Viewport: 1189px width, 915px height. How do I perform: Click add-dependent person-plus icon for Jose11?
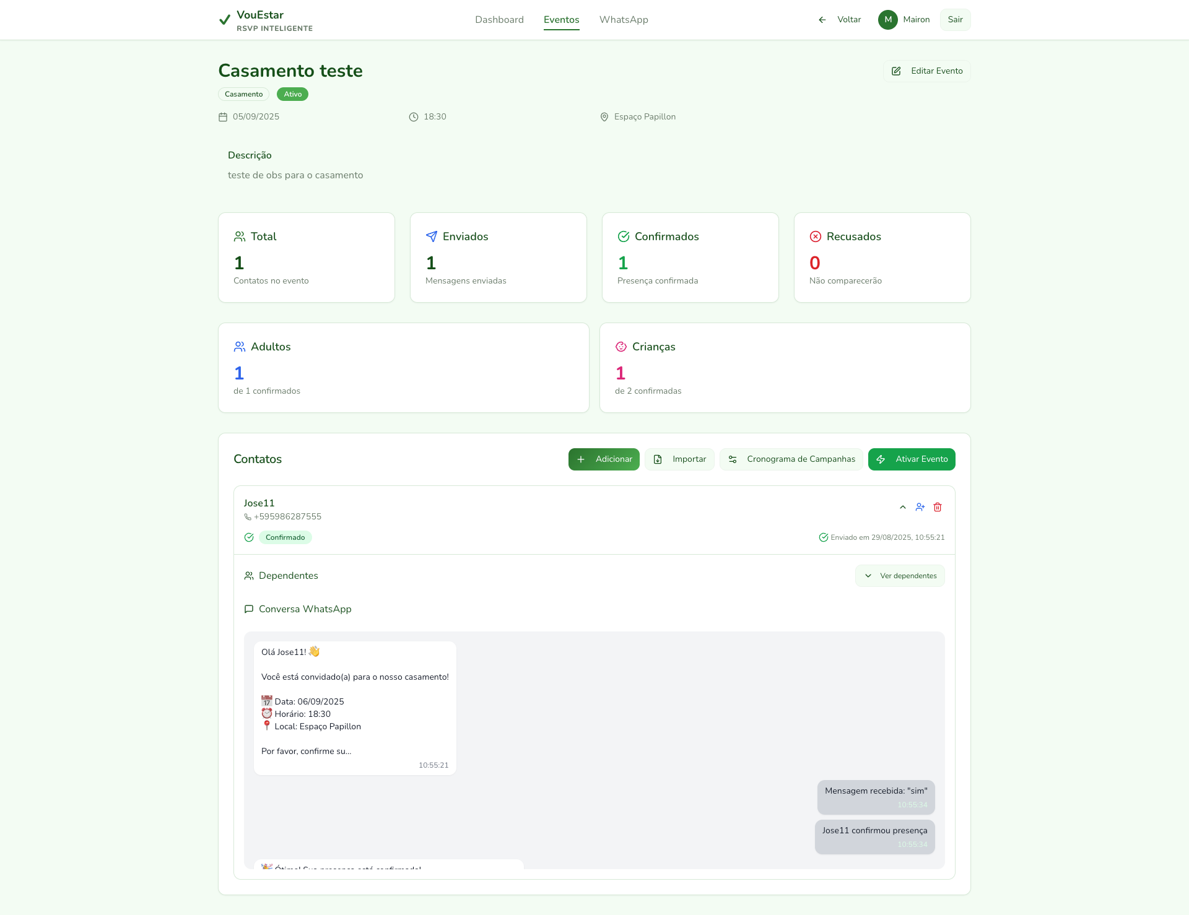click(x=920, y=507)
